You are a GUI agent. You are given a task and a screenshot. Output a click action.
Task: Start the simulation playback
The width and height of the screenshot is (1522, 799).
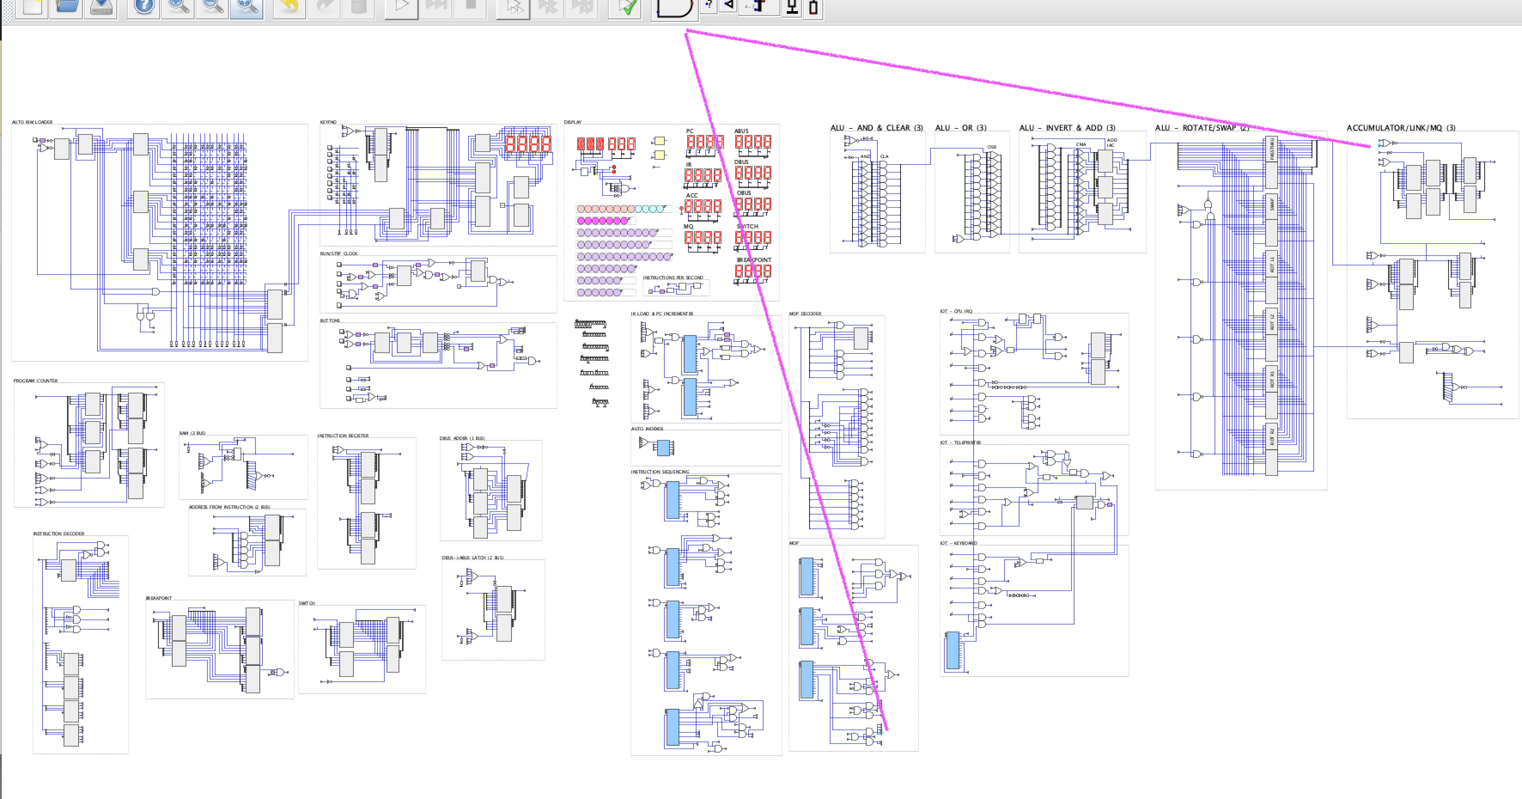(404, 7)
